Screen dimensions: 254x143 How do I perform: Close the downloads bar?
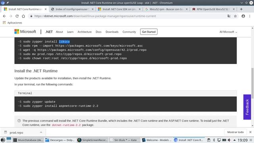coord(250,132)
